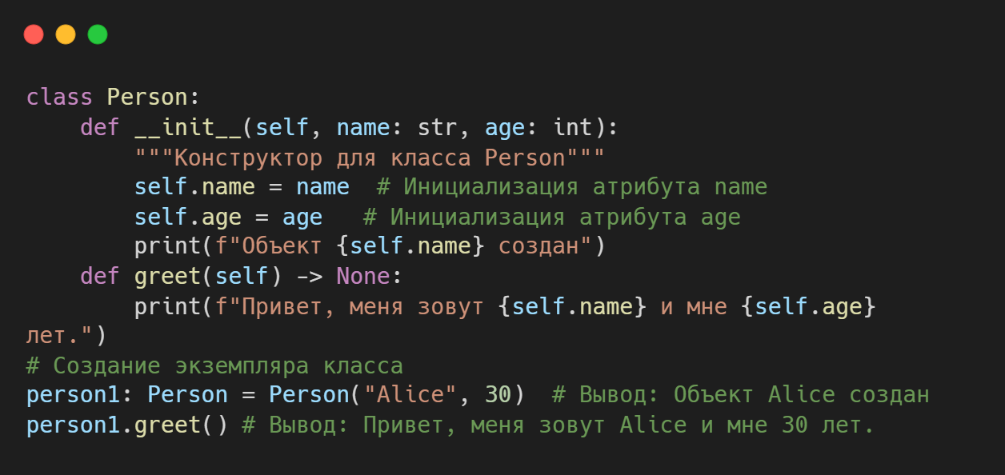Screen dimensions: 1005x475
Task: Click the word "создан" inside the f-string
Action: 538,246
